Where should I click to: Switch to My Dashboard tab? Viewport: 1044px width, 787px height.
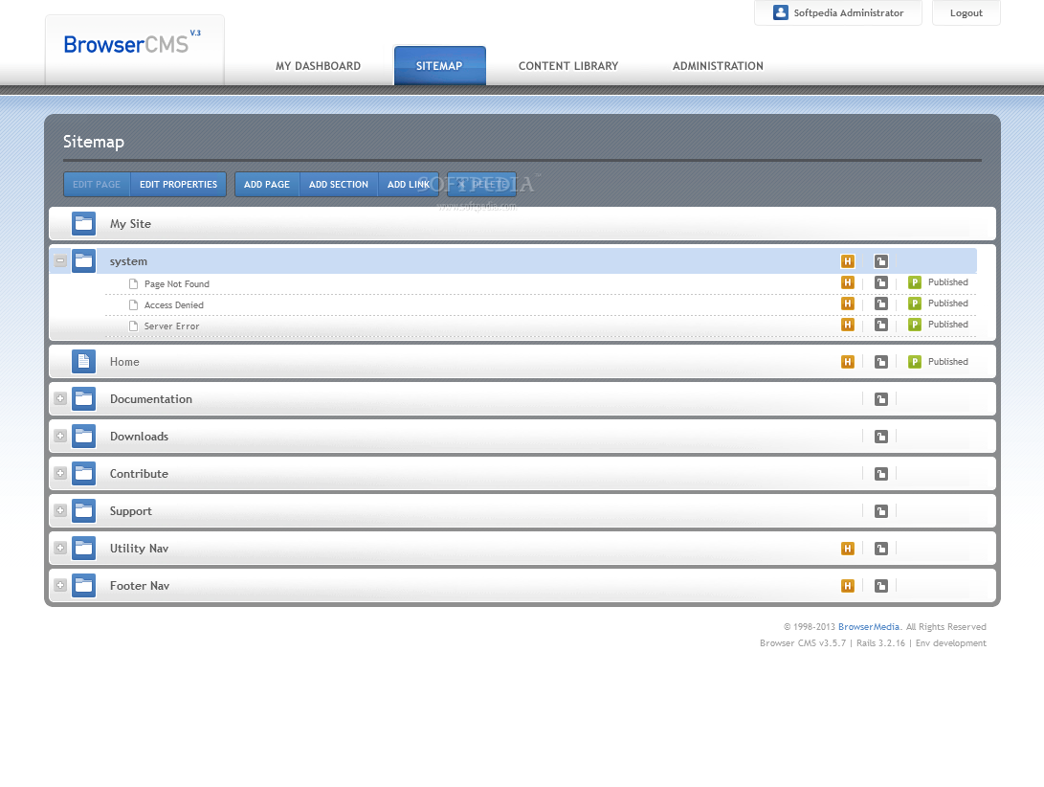tap(318, 66)
